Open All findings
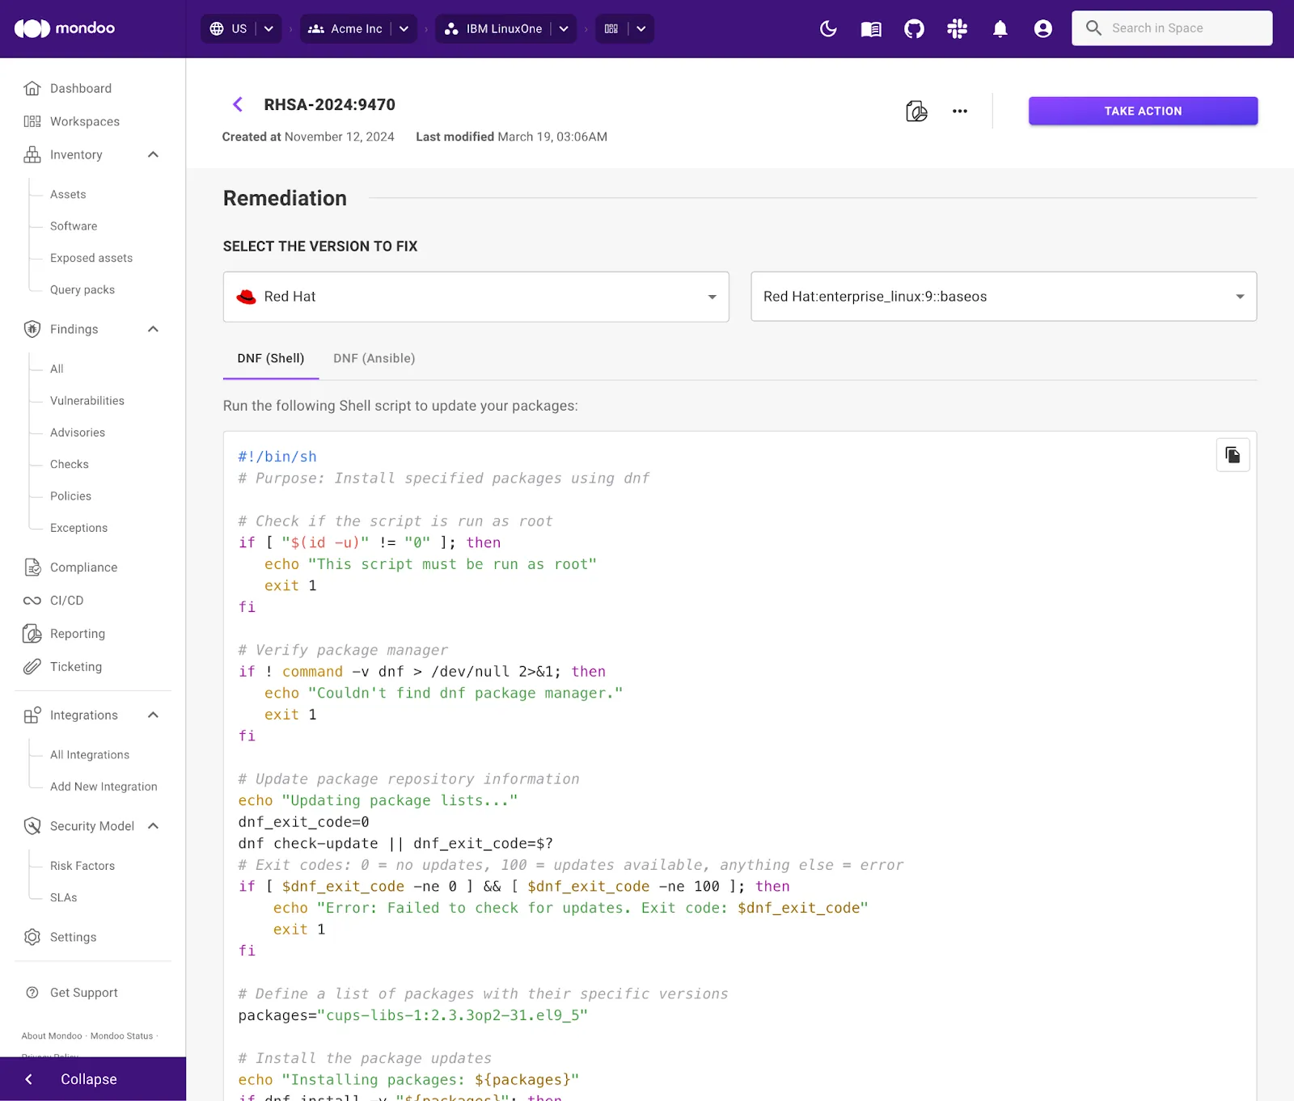 click(x=57, y=369)
